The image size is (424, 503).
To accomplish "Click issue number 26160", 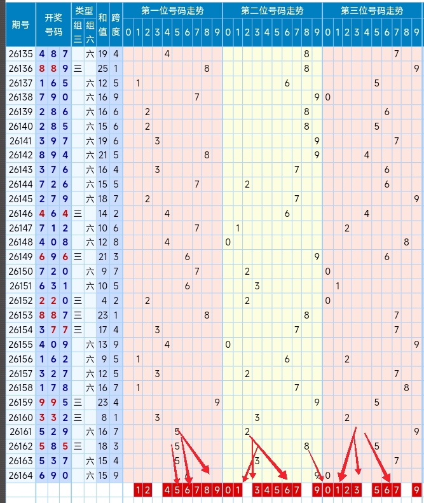I will point(21,417).
